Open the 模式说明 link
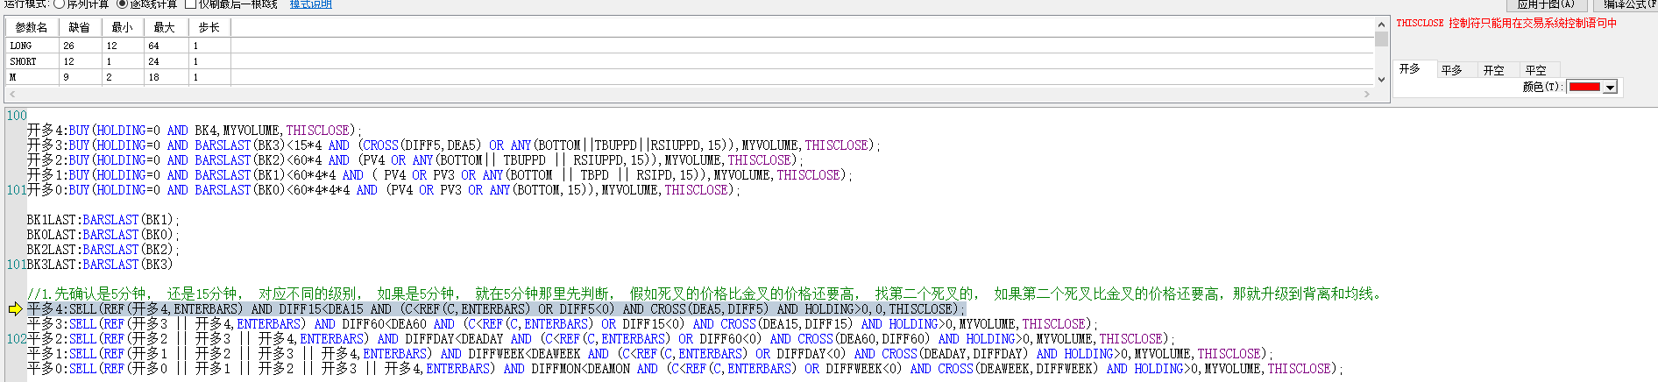This screenshot has height=382, width=1658. [x=311, y=4]
